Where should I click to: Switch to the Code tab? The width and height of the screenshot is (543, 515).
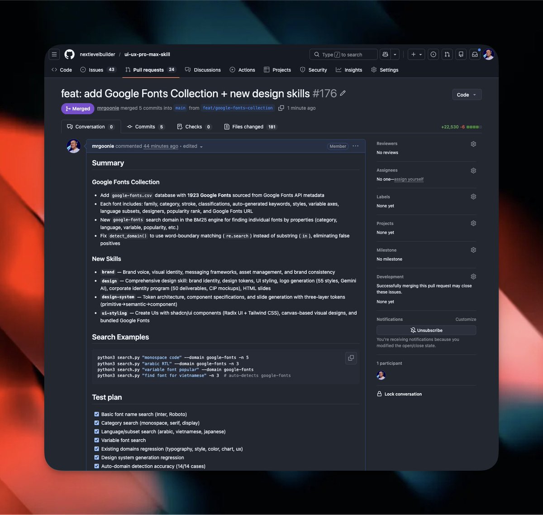click(x=62, y=70)
